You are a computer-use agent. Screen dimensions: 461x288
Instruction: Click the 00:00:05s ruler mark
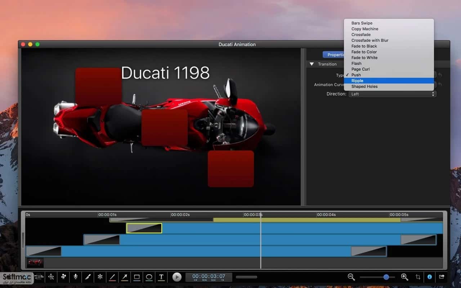coord(399,215)
